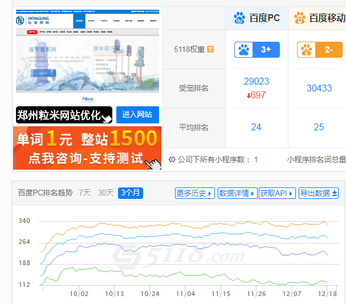Click the mobile 平均排名 value 25
This screenshot has width=346, height=304.
319,127
